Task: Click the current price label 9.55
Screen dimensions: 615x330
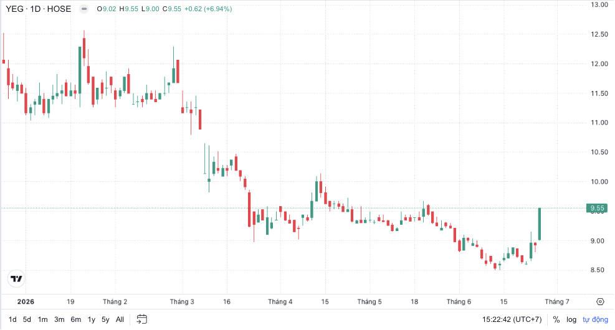Action: (x=597, y=208)
